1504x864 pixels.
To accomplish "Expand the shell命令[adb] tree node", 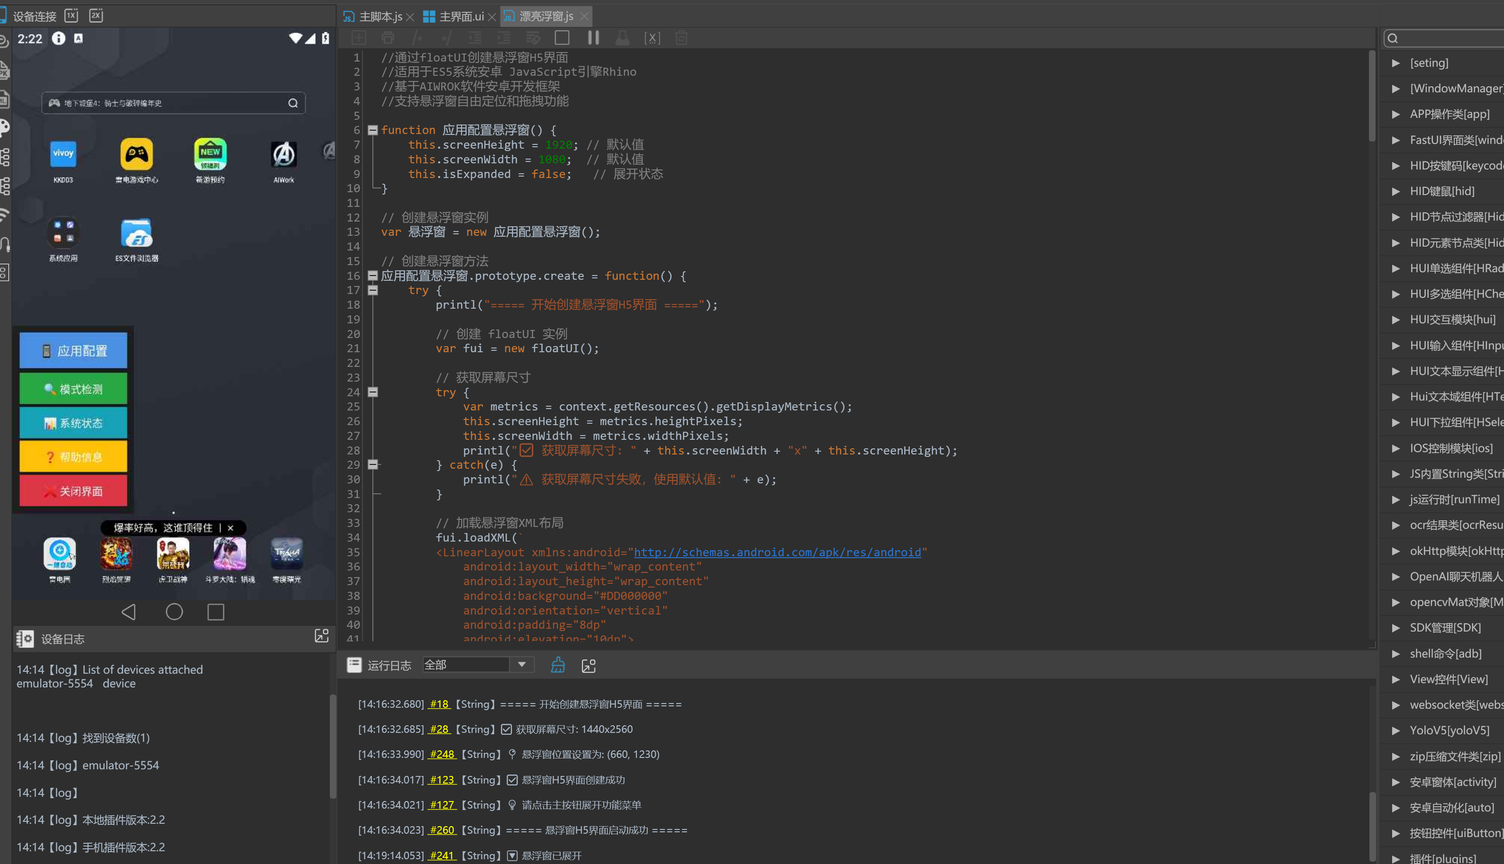I will click(1396, 653).
